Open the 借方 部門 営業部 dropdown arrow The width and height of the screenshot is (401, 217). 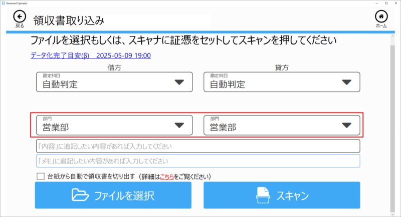tap(179, 125)
